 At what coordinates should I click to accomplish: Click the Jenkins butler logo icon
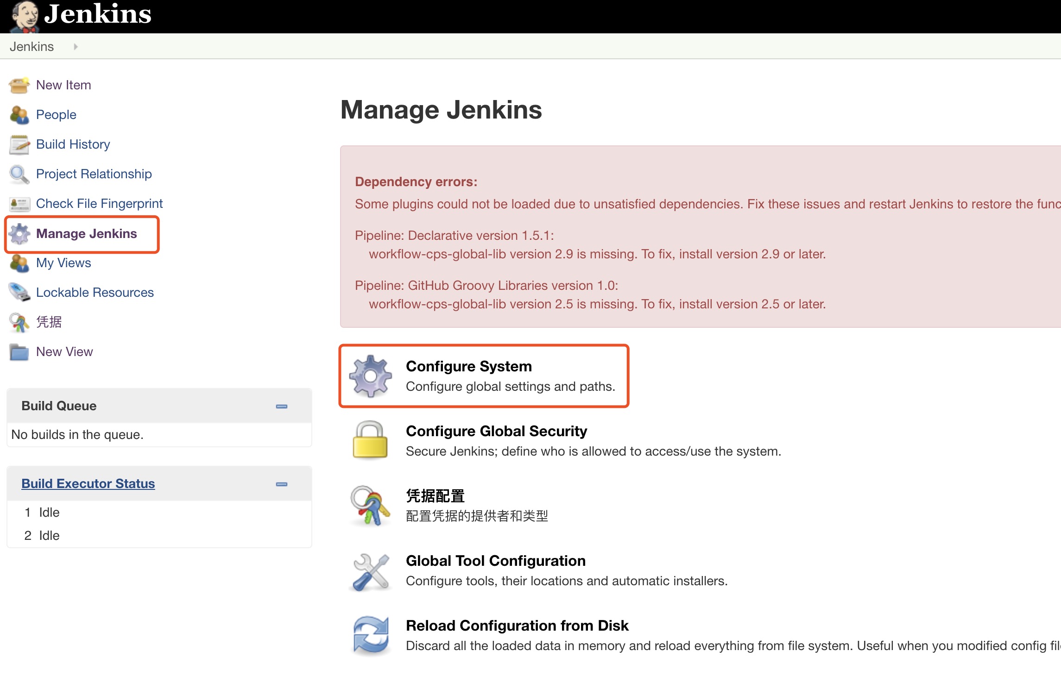25,17
